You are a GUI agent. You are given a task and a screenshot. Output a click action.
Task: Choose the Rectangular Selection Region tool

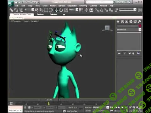coord(46,10)
